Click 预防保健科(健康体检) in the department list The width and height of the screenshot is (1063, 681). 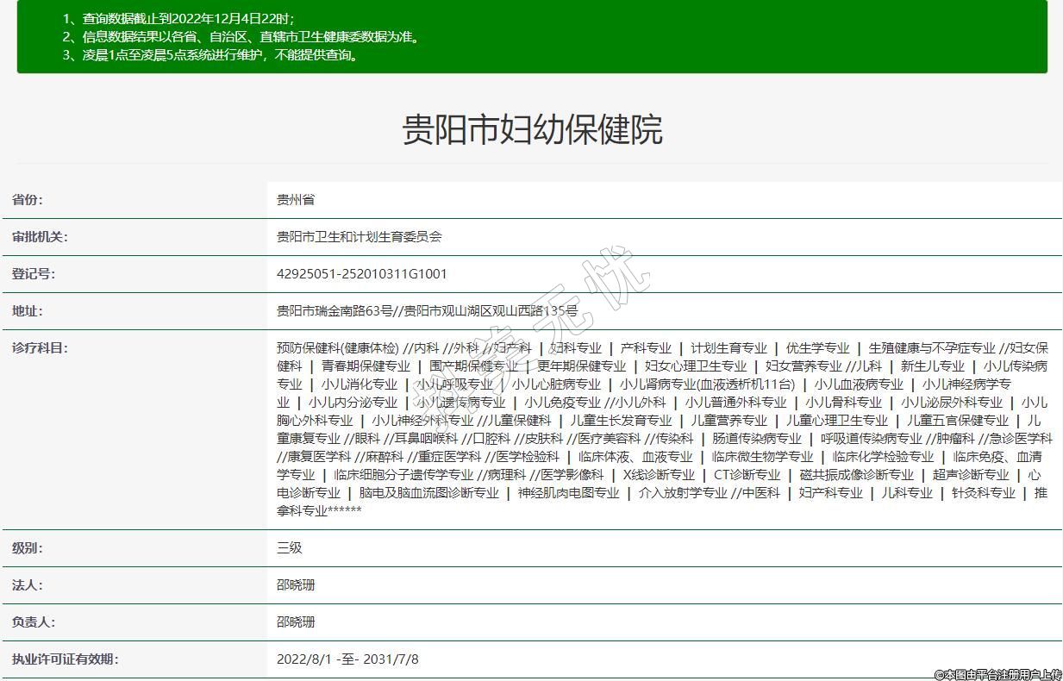(337, 348)
